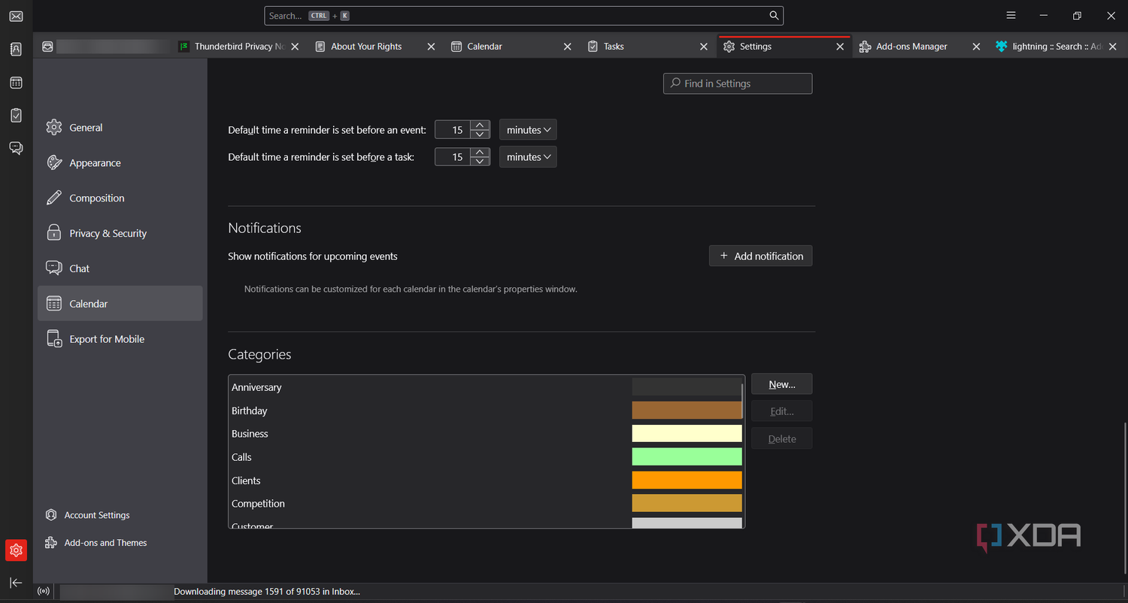Viewport: 1128px width, 603px height.
Task: Open the Calendar space icon in left rail
Action: click(16, 82)
